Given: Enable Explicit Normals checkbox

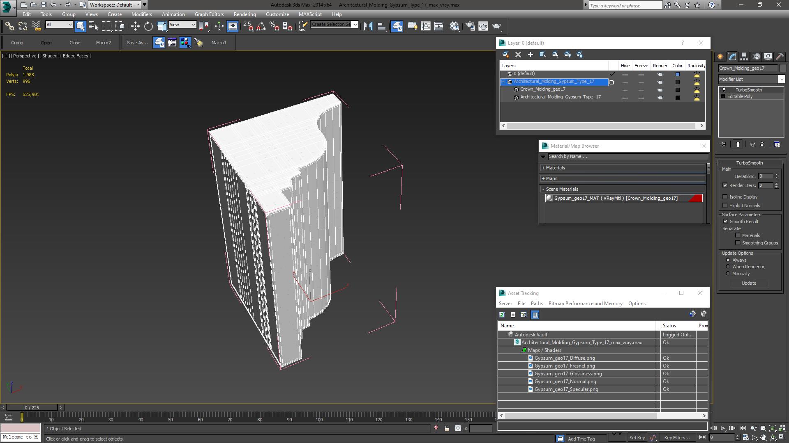Looking at the screenshot, I should point(725,206).
